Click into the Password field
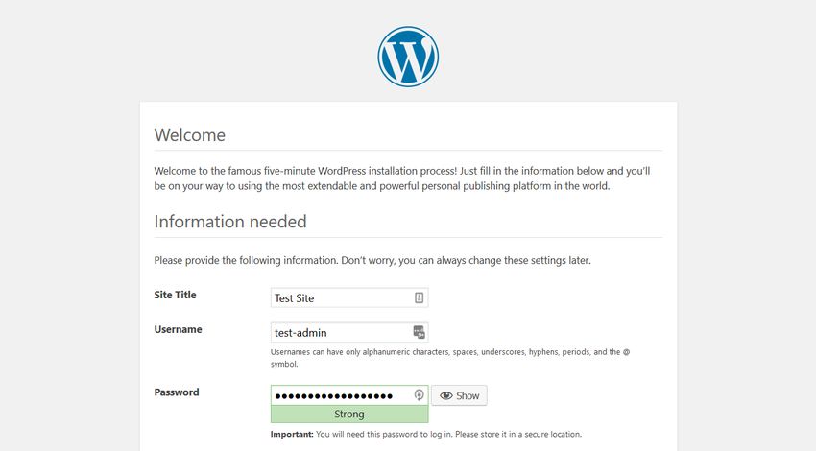816x451 pixels. 349,395
